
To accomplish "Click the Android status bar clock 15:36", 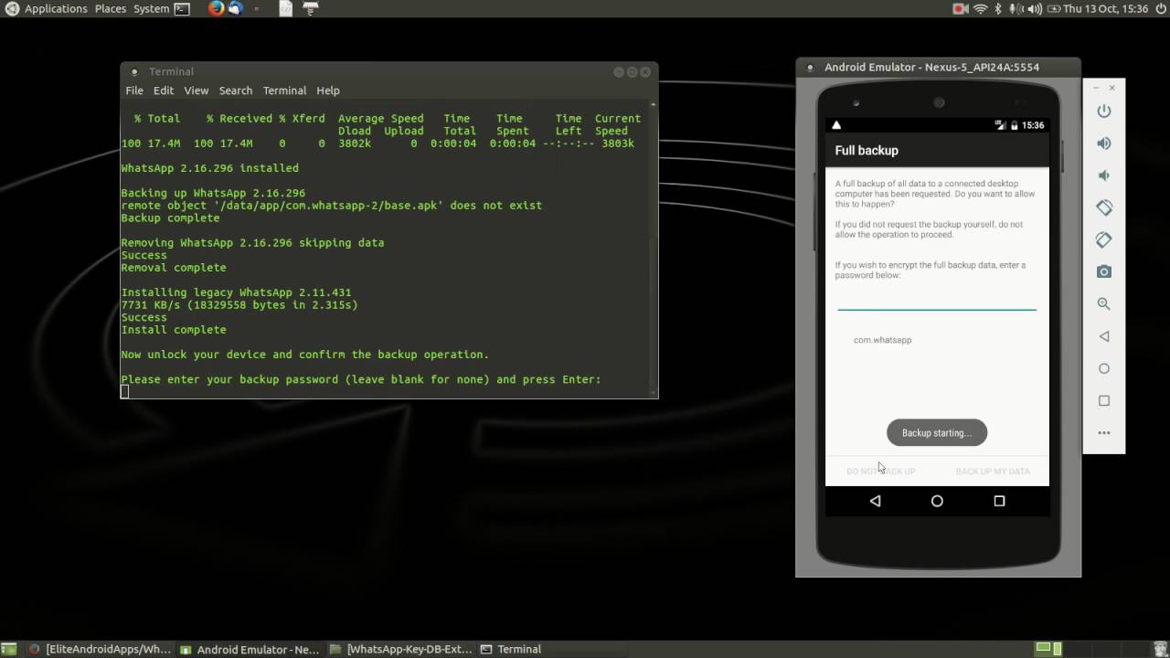I will click(1033, 125).
